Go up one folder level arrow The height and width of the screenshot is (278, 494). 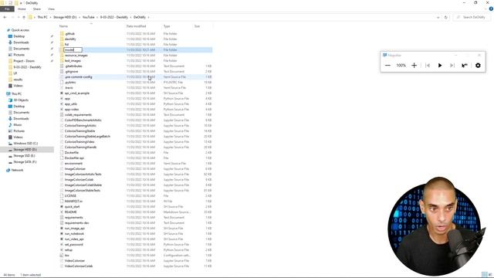(x=24, y=17)
